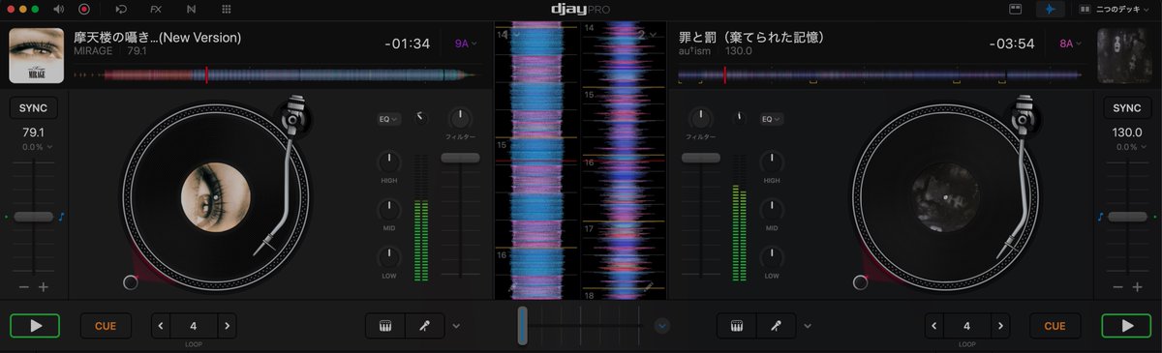Click the right deck tempo fader handle

point(1127,217)
